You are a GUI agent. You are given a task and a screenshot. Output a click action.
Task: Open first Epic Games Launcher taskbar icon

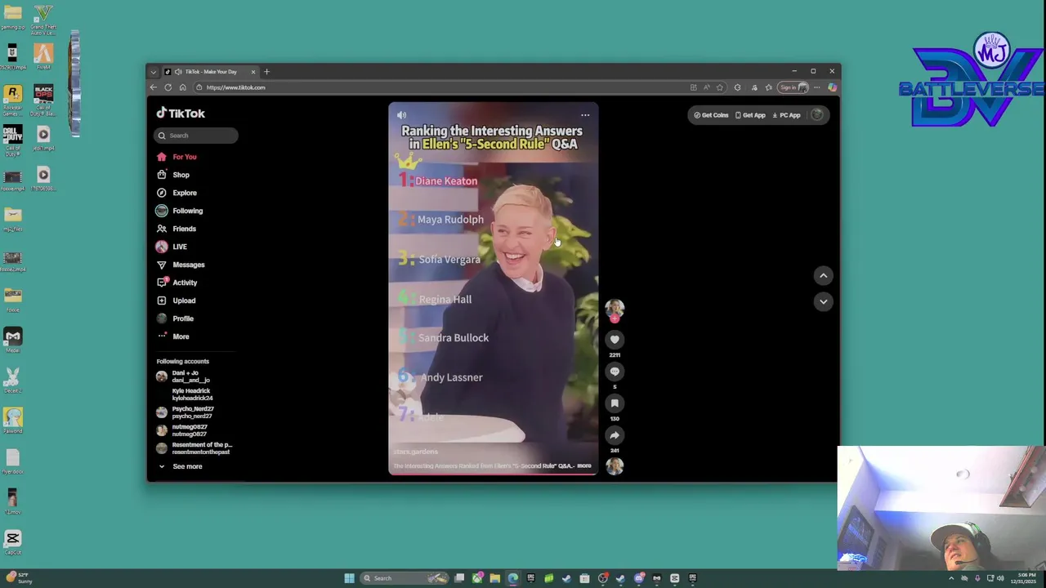click(531, 578)
